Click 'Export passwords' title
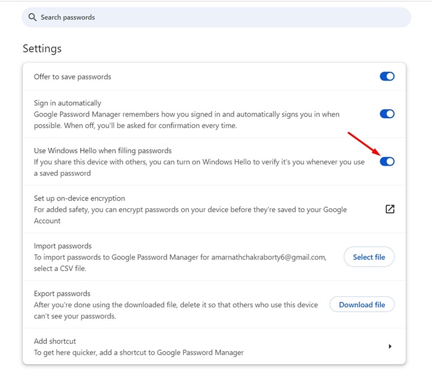This screenshot has width=432, height=380. (x=62, y=293)
